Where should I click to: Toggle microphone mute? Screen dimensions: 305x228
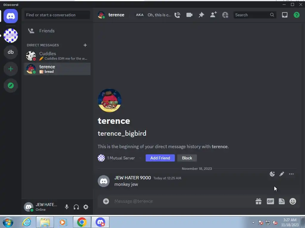click(x=67, y=207)
